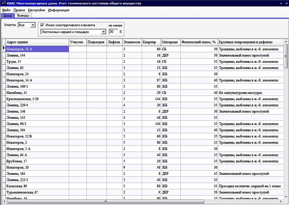Image resolution: width=289 pixels, height=205 pixels.
Task: Click the Этажность column header
Action: (x=132, y=42)
